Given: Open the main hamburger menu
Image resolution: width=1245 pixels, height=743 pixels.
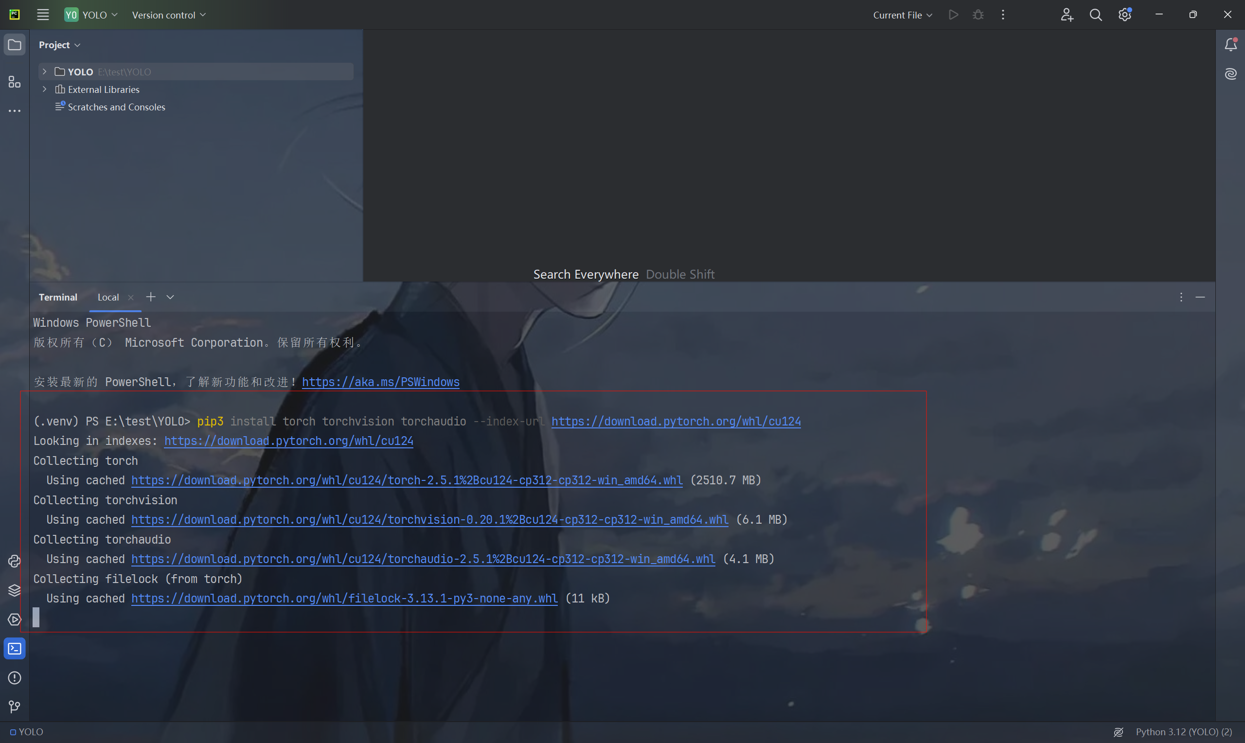Looking at the screenshot, I should 43,15.
